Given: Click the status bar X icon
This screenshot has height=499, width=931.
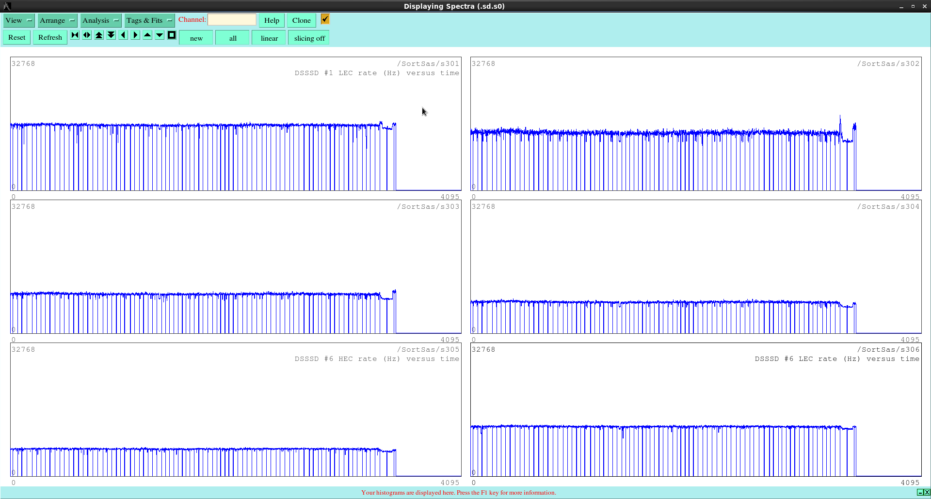Looking at the screenshot, I should (927, 492).
